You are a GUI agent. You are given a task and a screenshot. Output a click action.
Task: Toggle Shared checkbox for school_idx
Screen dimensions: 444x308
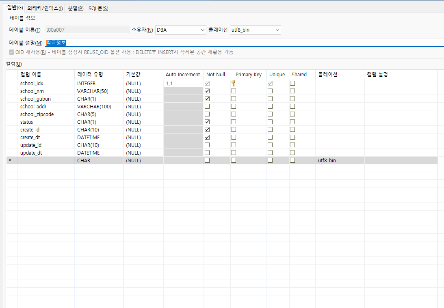click(x=292, y=83)
